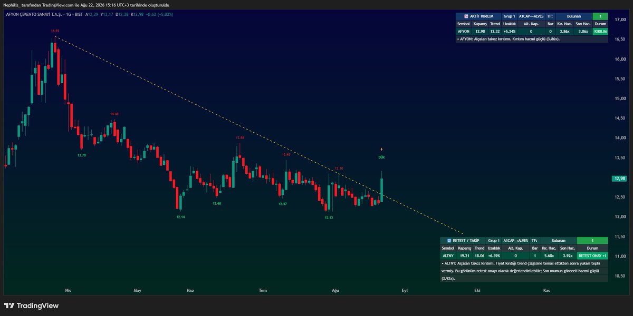Click the AFYON symbol cell in the table
The image size is (633, 316).
[463, 32]
